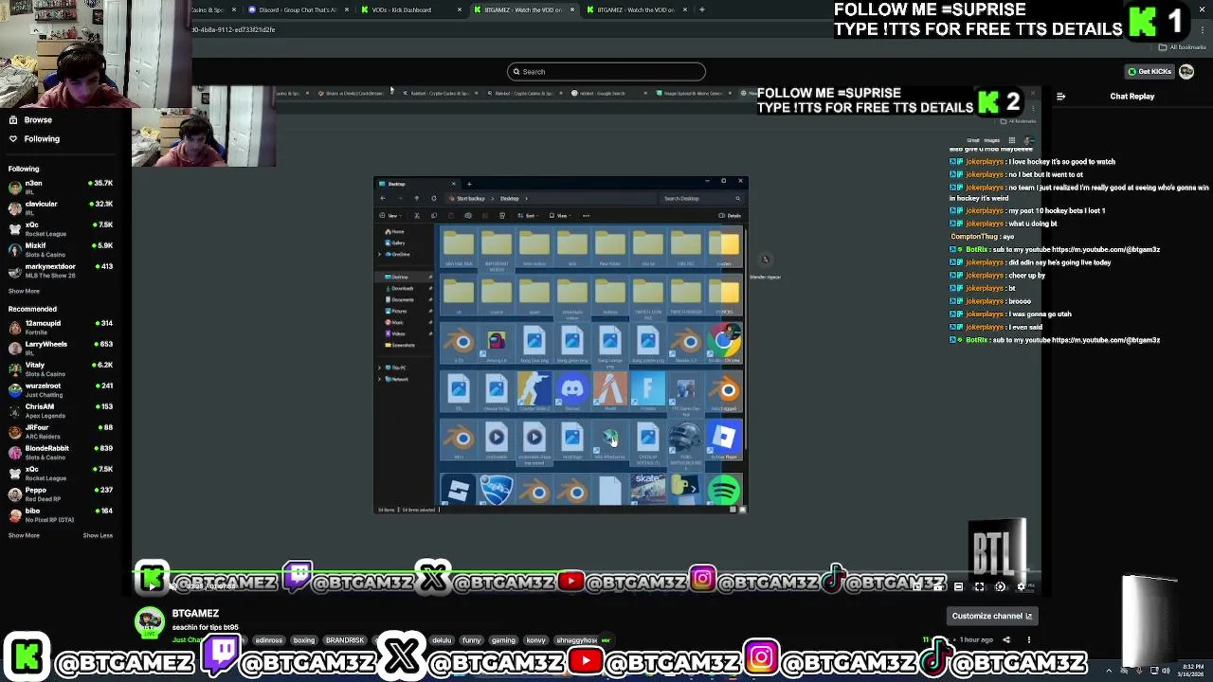Click the Rename icon in Explorer toolbar

point(468,216)
